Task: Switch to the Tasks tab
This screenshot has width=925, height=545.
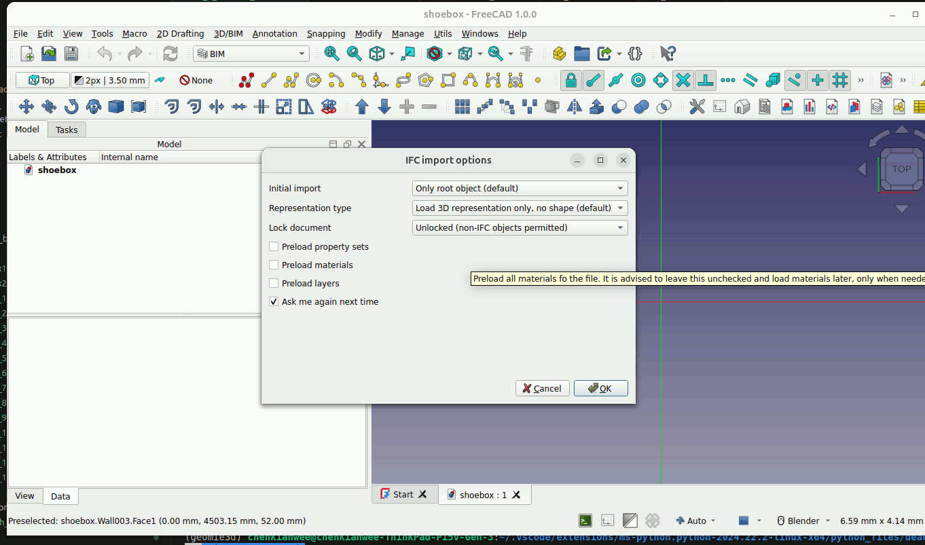Action: tap(67, 130)
